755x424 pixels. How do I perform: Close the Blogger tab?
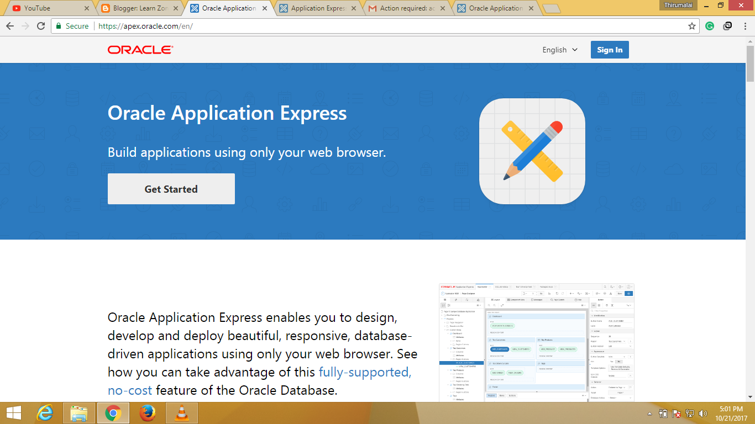click(x=176, y=8)
